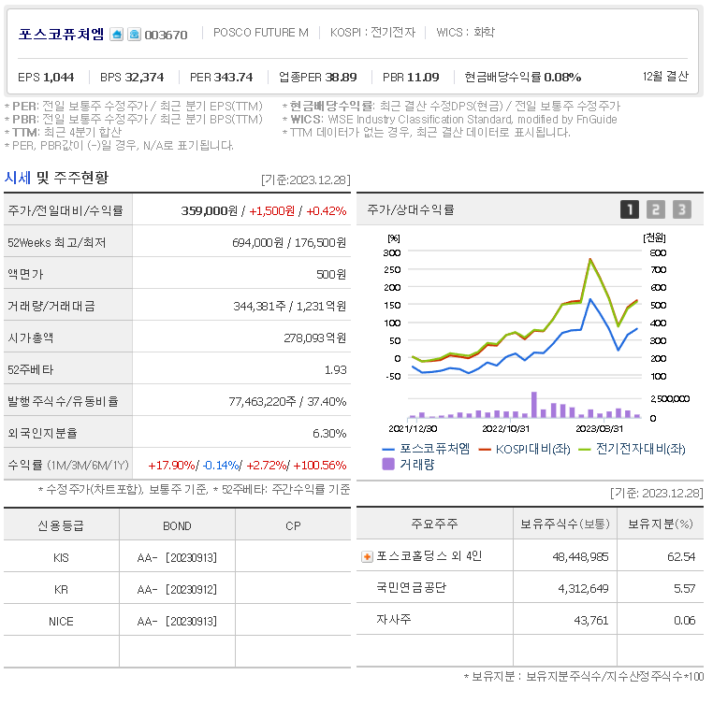The height and width of the screenshot is (704, 713).
Task: Click the 보유지분(%) column header
Action: tap(660, 524)
